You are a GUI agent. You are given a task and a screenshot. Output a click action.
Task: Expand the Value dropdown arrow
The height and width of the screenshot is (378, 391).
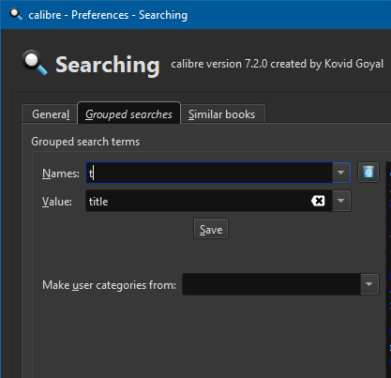point(341,201)
